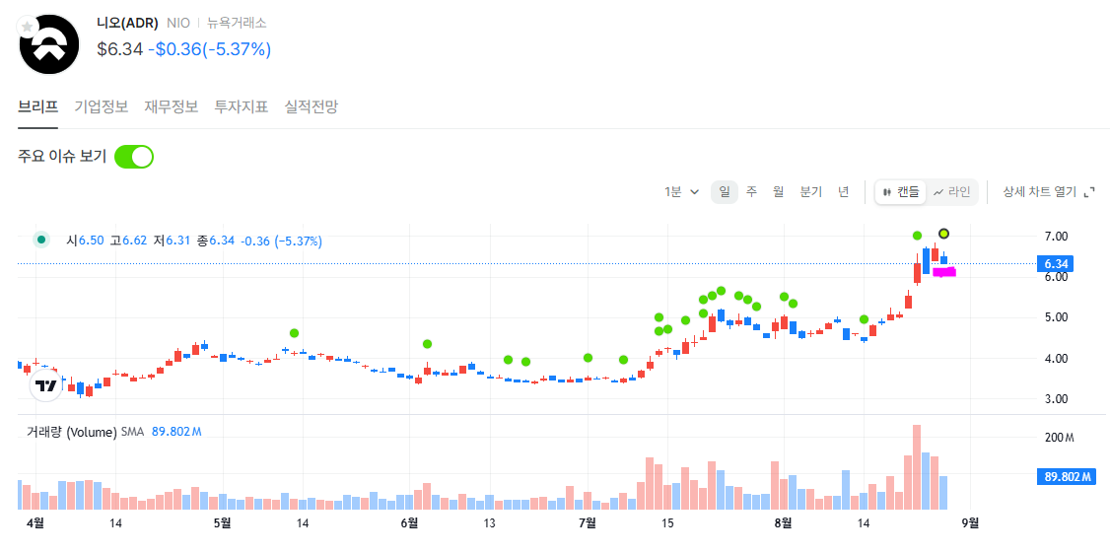Switch to the 기업정보 tab
The height and width of the screenshot is (553, 1110).
pyautogui.click(x=102, y=107)
